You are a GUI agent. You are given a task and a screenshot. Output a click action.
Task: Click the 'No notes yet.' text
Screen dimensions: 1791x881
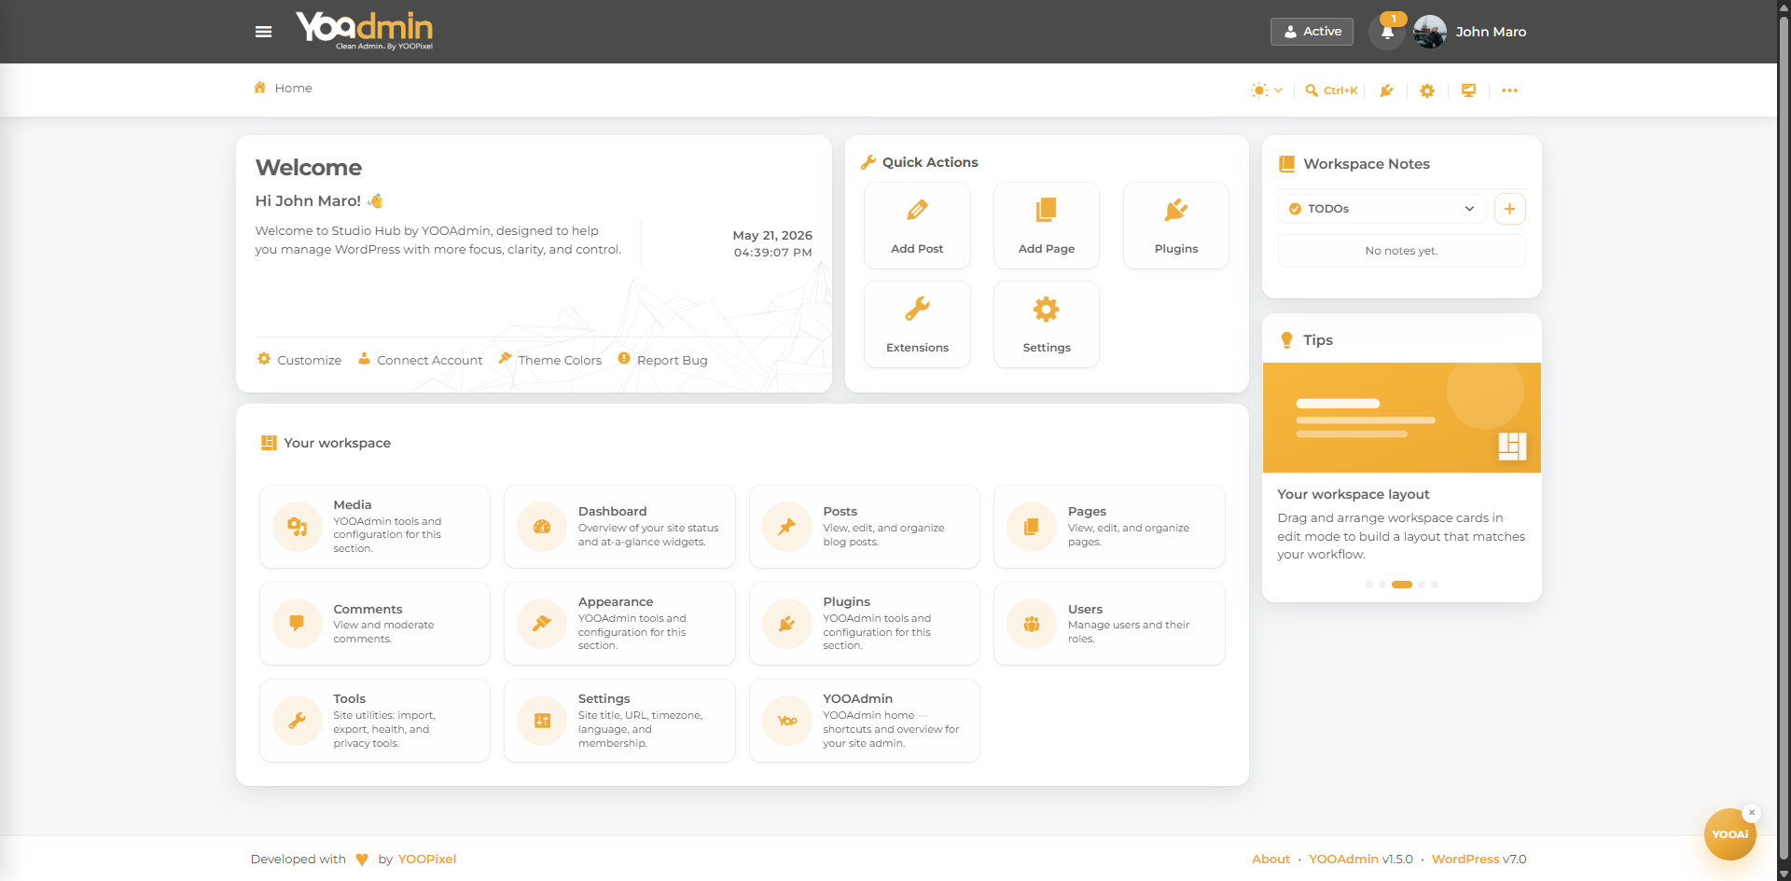[x=1401, y=251]
